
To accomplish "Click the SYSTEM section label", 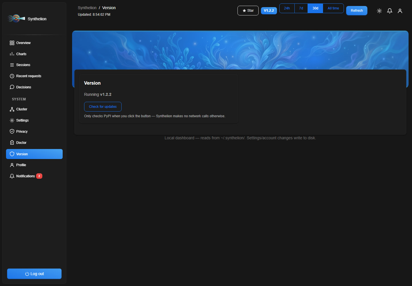I will (19, 99).
